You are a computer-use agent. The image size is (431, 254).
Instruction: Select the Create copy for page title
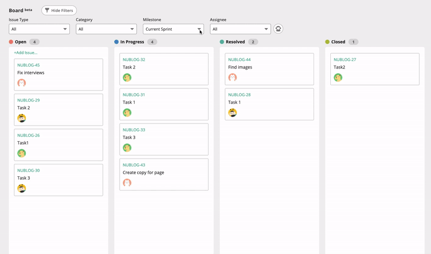click(143, 173)
